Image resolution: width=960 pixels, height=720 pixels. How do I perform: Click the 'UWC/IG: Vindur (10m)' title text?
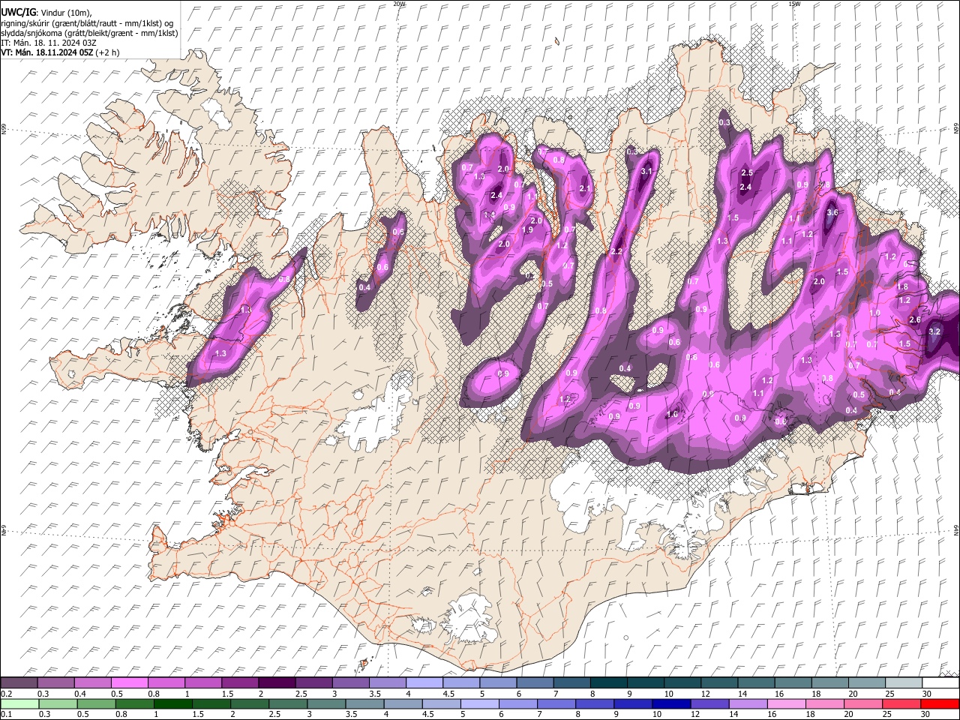coord(45,13)
